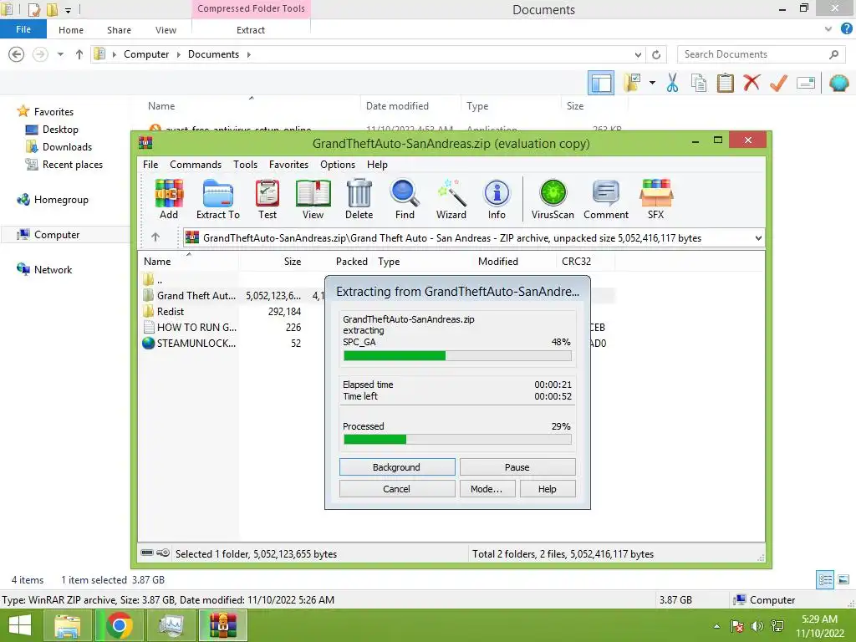This screenshot has width=856, height=642.
Task: Switch to large icons view in status bar
Action: 843,580
